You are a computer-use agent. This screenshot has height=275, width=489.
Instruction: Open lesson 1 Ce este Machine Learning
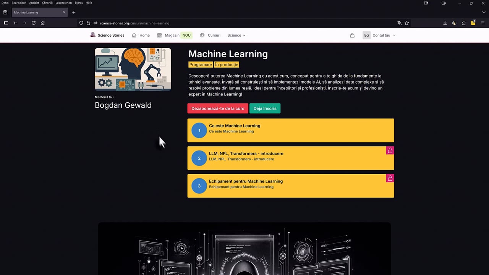291,130
